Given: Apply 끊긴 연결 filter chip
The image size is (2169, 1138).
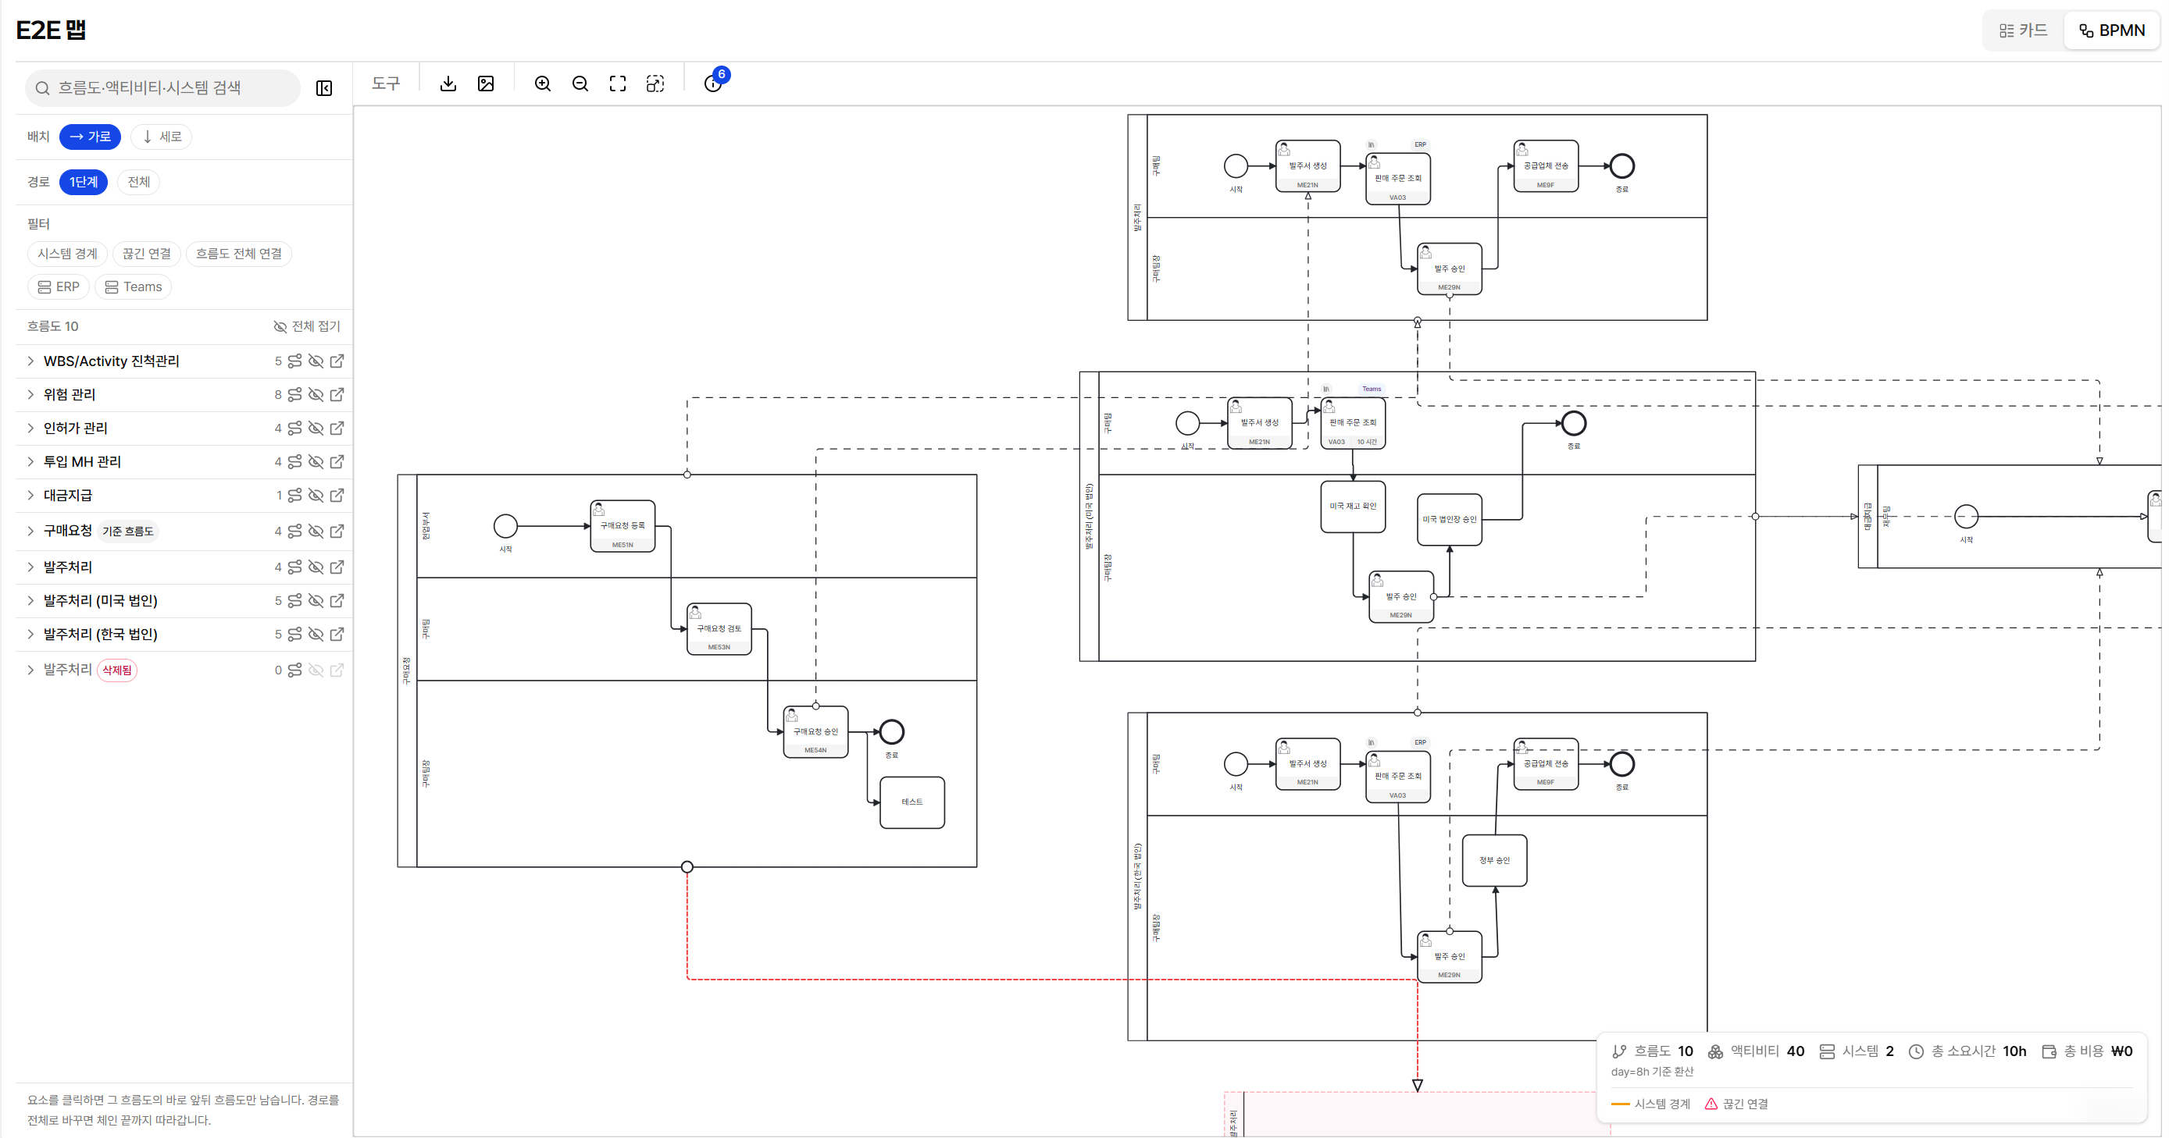Looking at the screenshot, I should pos(147,254).
